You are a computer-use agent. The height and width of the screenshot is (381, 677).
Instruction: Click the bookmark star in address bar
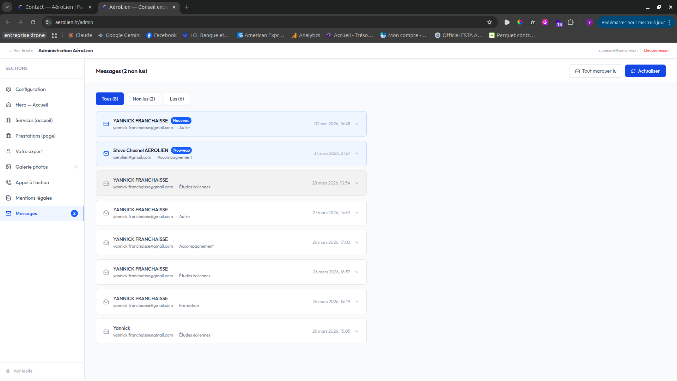489,22
